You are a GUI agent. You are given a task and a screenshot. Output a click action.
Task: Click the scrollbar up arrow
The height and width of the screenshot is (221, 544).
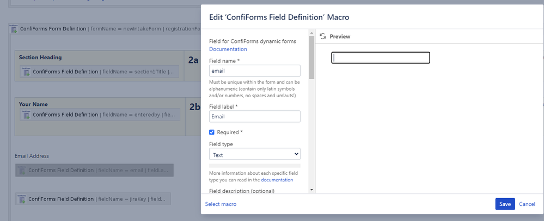pos(311,32)
